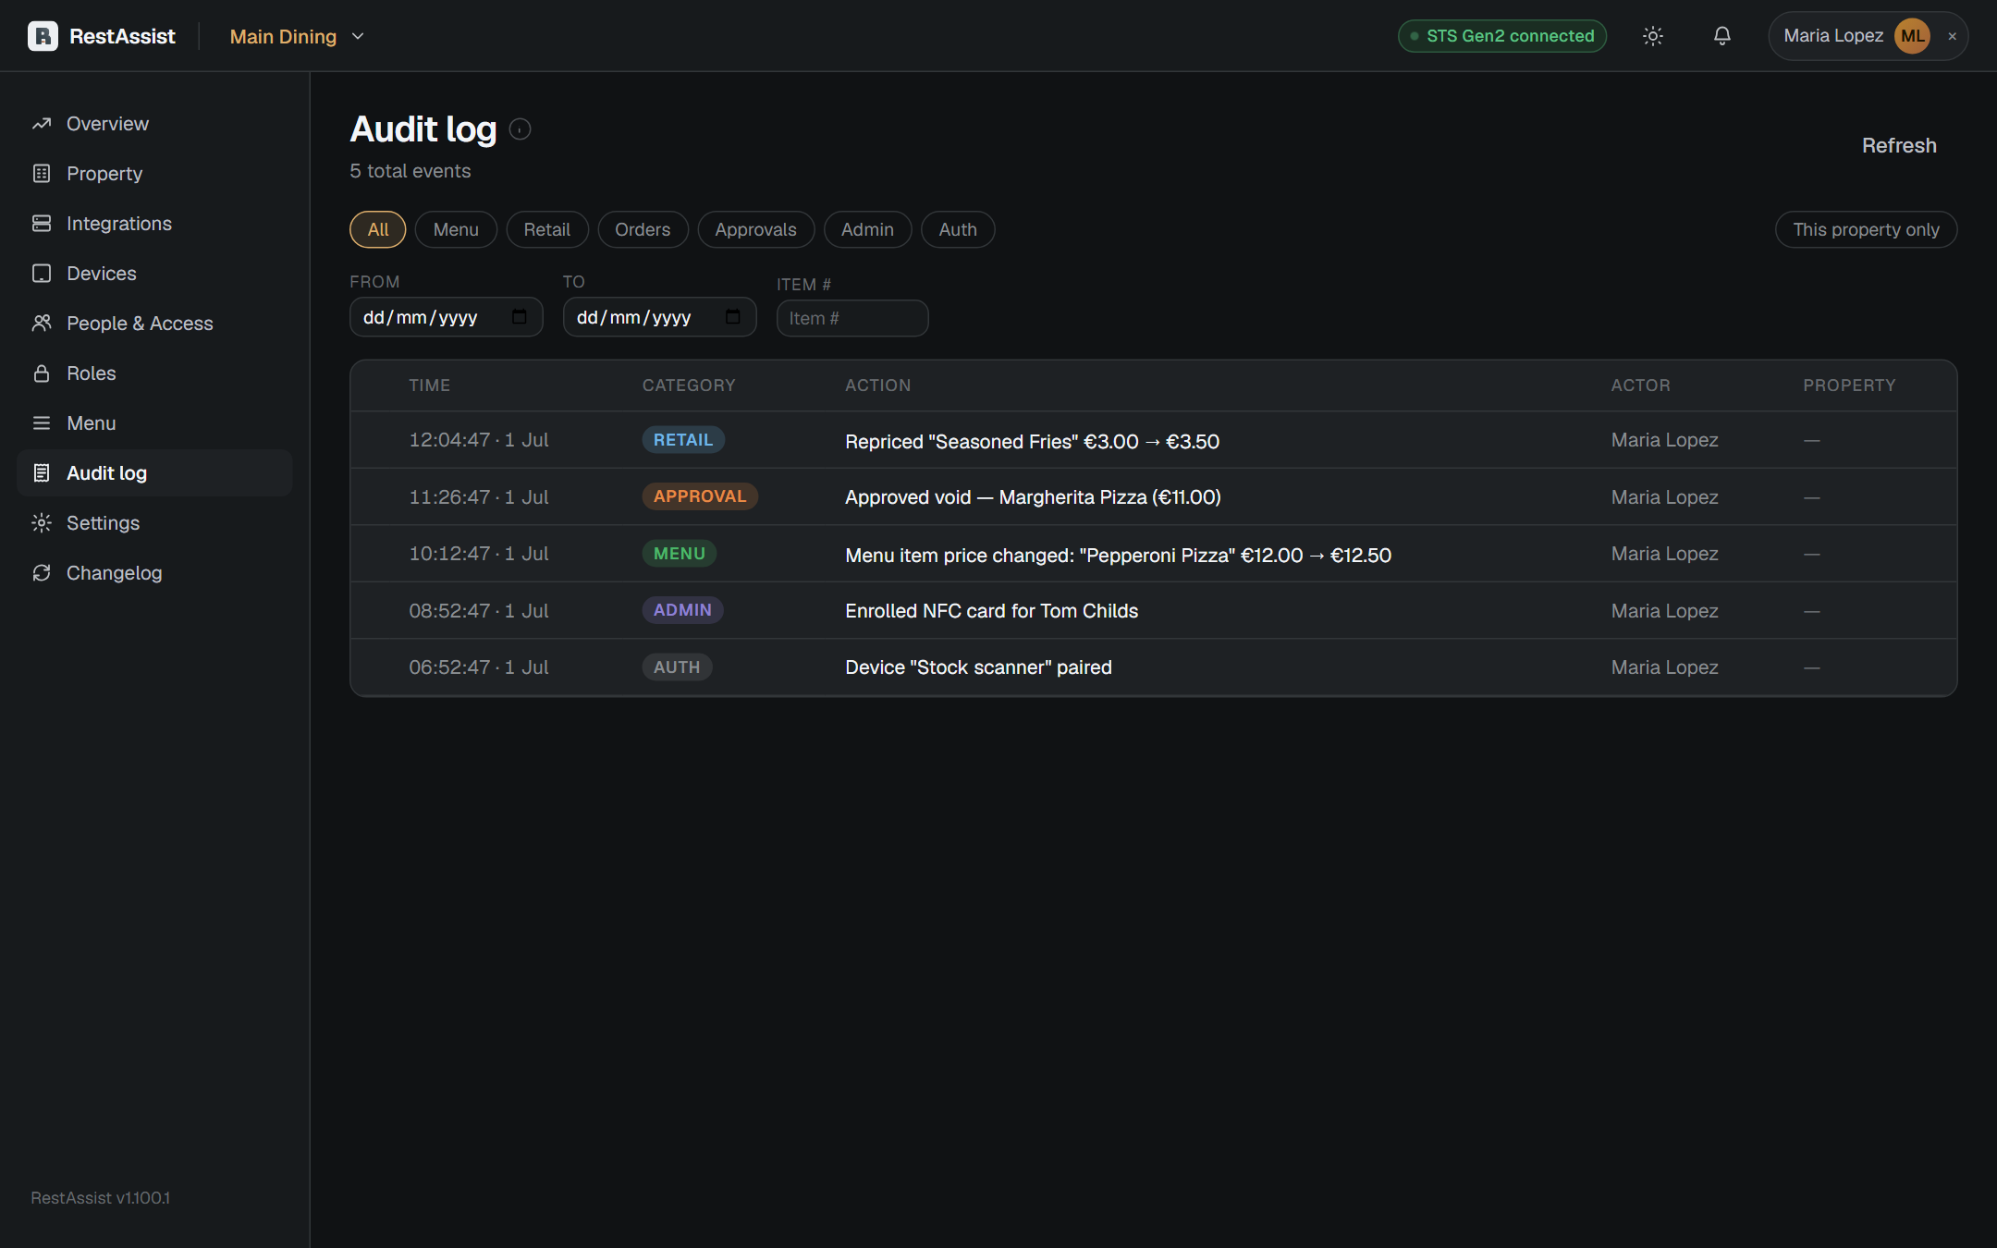Image resolution: width=1997 pixels, height=1248 pixels.
Task: Click the Property building icon in sidebar
Action: tap(42, 174)
